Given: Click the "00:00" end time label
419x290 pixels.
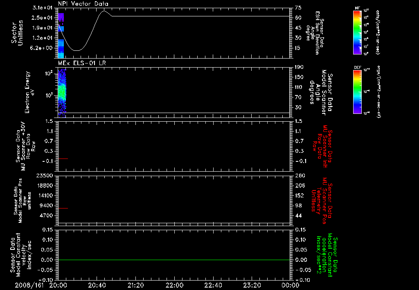Looking at the screenshot, I should point(290,285).
